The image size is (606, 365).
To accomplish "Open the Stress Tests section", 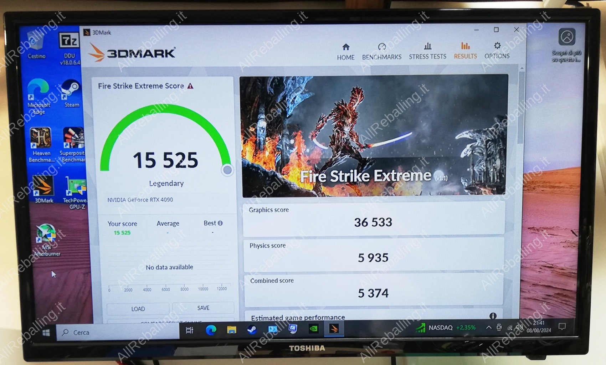I will 427,51.
